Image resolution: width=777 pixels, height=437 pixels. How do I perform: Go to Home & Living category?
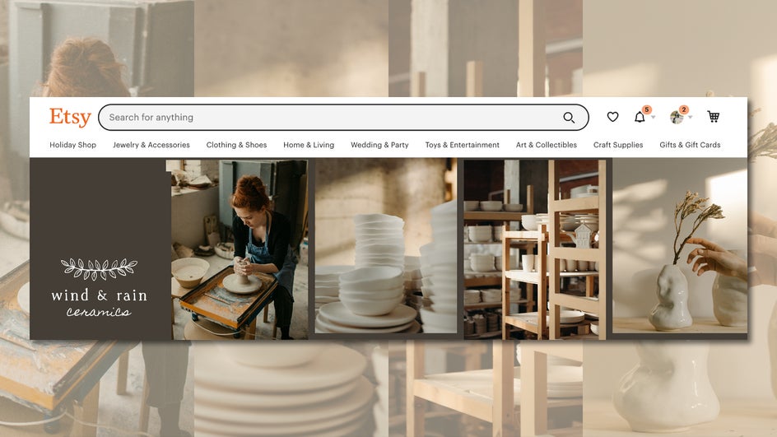(x=309, y=145)
